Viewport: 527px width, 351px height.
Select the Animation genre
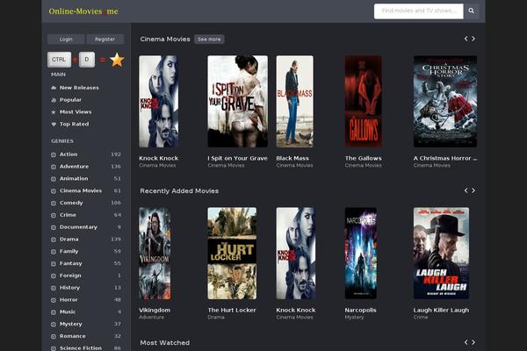[74, 179]
